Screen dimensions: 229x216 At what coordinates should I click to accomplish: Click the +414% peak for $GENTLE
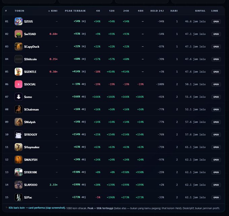tap(76, 71)
